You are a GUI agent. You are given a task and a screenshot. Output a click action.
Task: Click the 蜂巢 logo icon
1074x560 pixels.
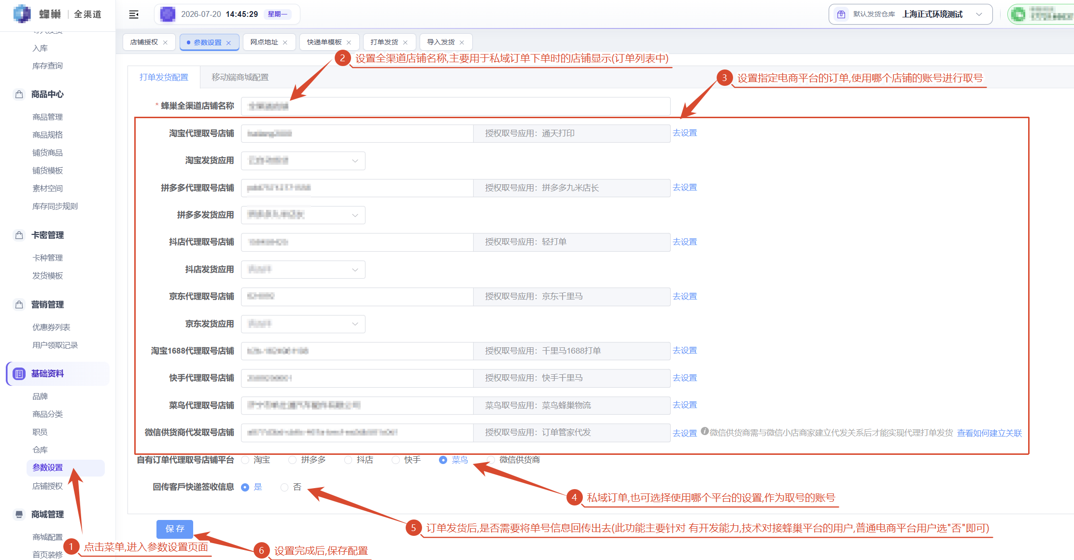point(22,14)
